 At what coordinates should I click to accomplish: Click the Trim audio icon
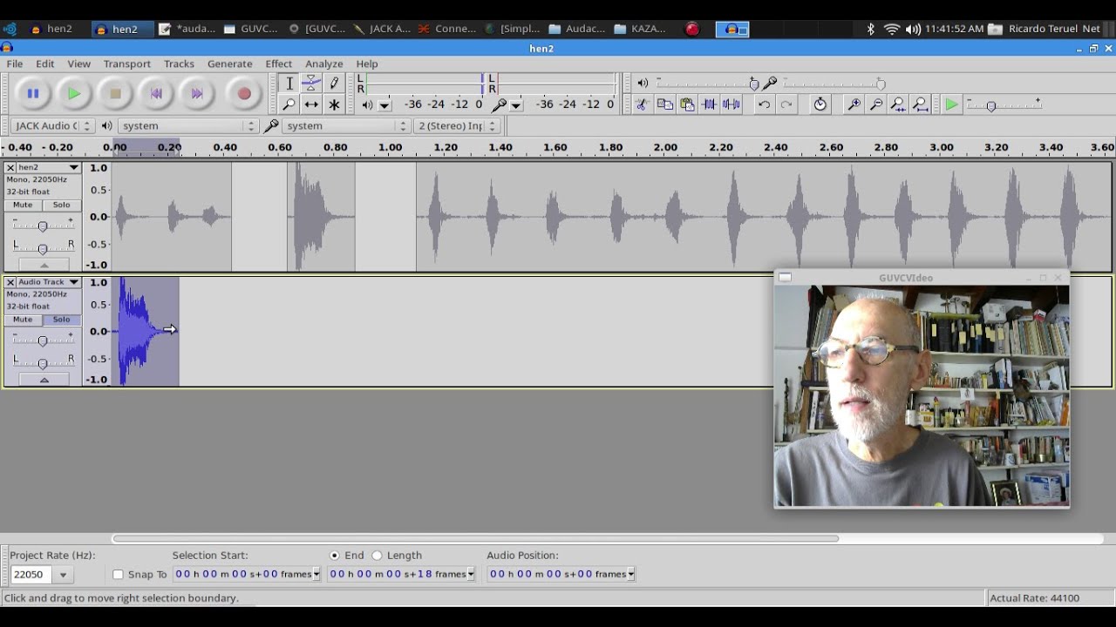(710, 104)
